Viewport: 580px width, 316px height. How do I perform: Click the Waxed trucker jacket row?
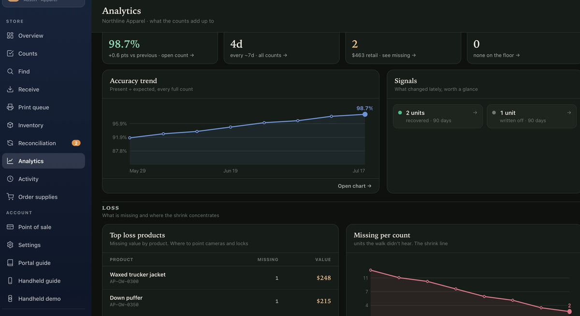pyautogui.click(x=220, y=278)
